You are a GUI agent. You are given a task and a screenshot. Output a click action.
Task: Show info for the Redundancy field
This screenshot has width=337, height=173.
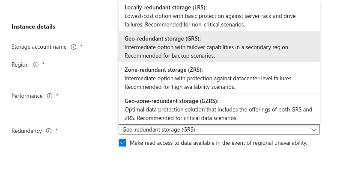coord(48,131)
